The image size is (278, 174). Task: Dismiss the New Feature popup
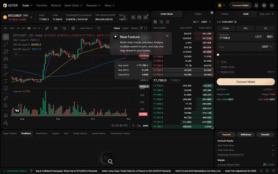tap(167, 36)
